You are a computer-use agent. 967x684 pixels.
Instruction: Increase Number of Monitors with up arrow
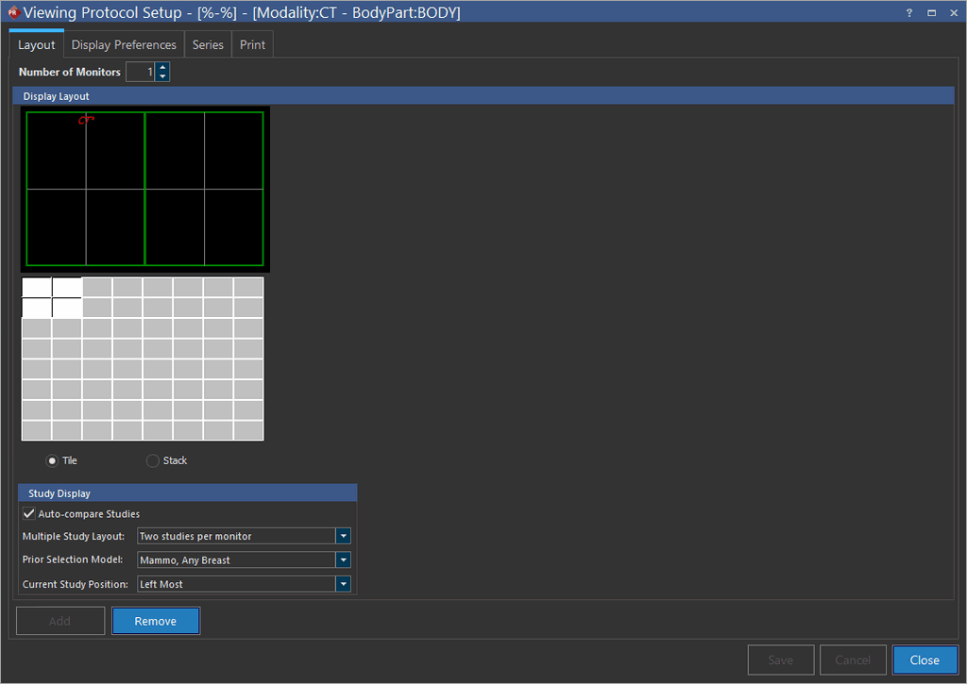click(x=162, y=68)
